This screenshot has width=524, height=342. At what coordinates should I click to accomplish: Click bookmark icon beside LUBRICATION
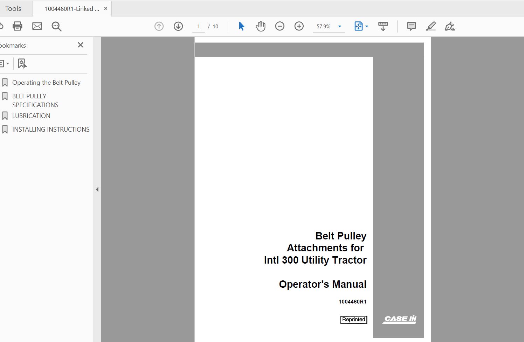5,116
